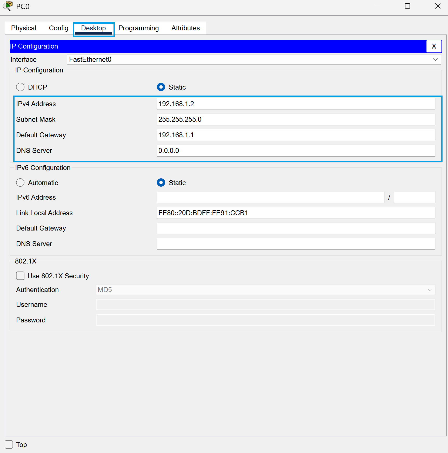Open the Authentication MD5 dropdown
Screen dimensions: 448x453
[x=265, y=290]
